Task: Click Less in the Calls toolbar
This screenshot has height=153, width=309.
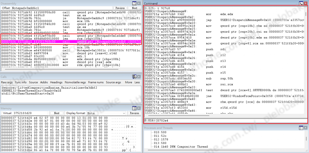Action: (x=137, y=82)
